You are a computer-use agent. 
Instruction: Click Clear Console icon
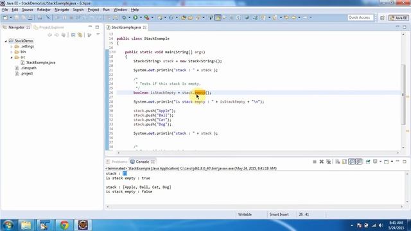pos(338,162)
